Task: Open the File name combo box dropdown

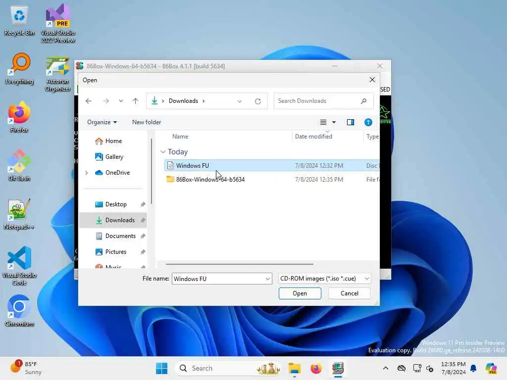Action: click(268, 279)
